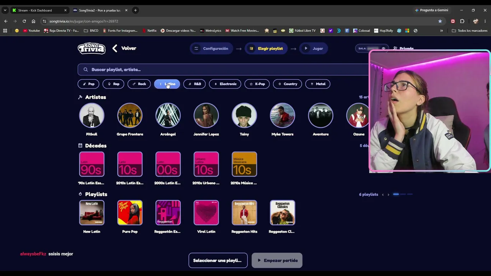The image size is (491, 276).
Task: Go back with the Volver button
Action: pos(124,48)
